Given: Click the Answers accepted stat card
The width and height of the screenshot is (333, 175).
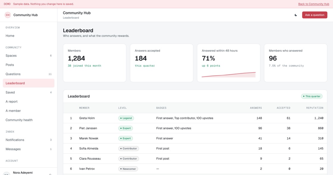Looking at the screenshot, I should [x=162, y=63].
